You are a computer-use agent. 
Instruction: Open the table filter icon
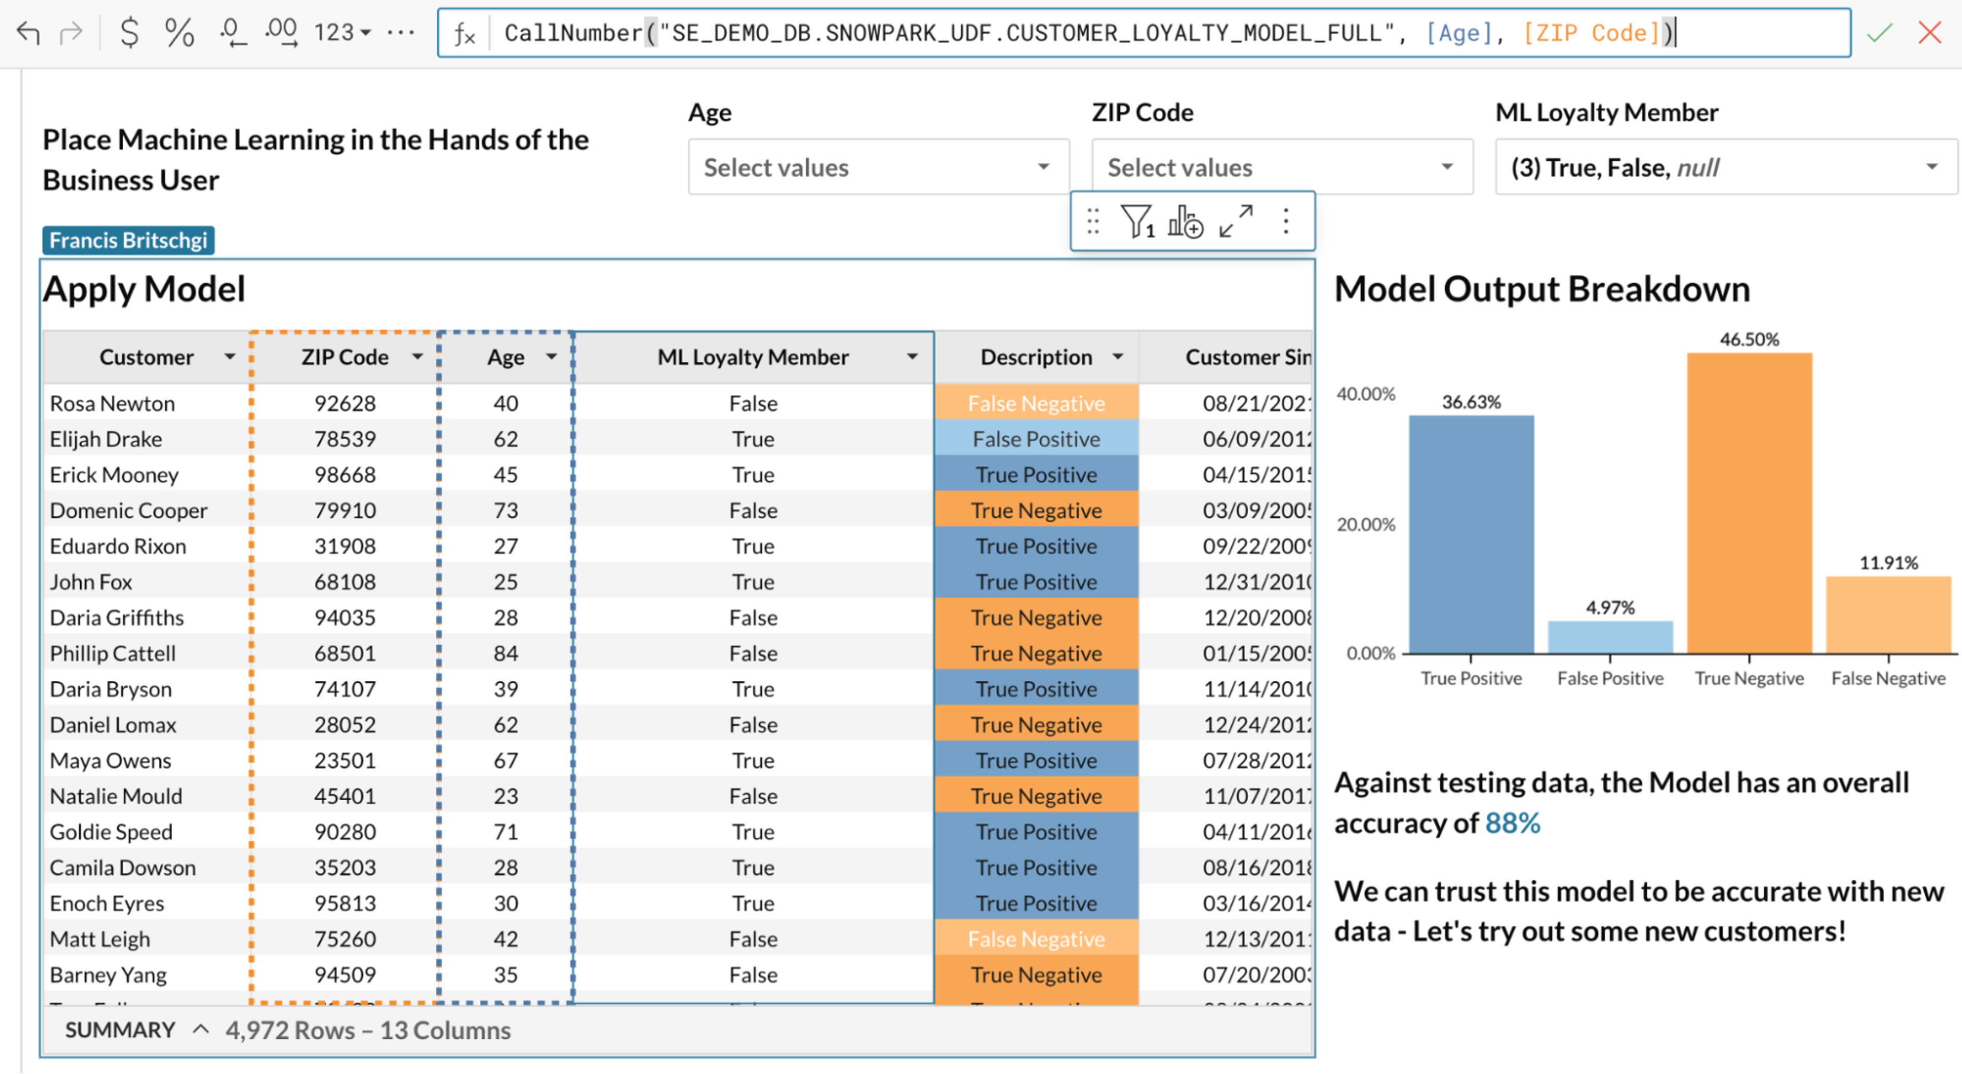click(1137, 222)
